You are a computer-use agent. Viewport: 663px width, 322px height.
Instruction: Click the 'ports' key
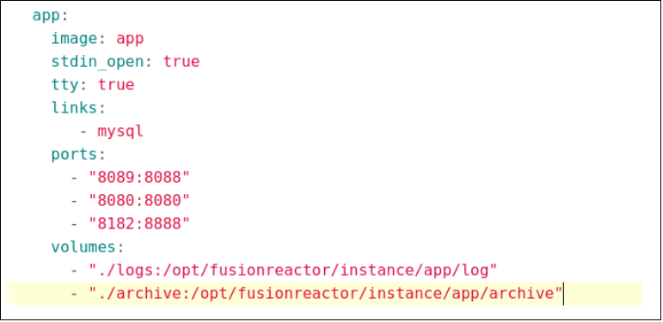75,155
